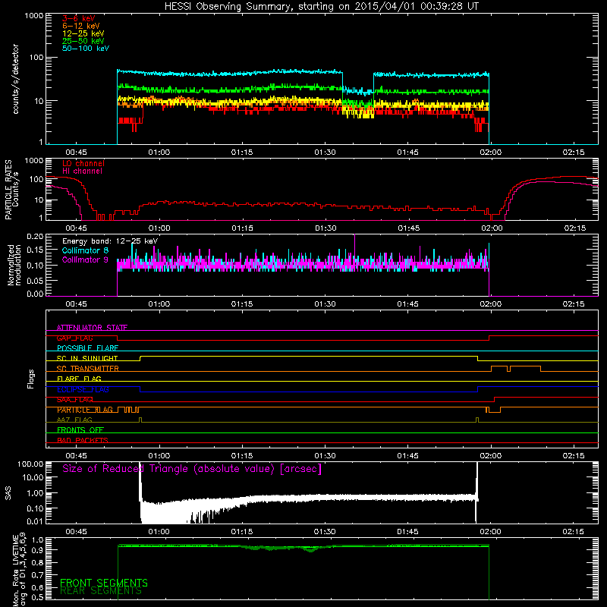Click the POSSIBLE_FLARE flag label
This screenshot has width=607, height=607.
tap(87, 348)
